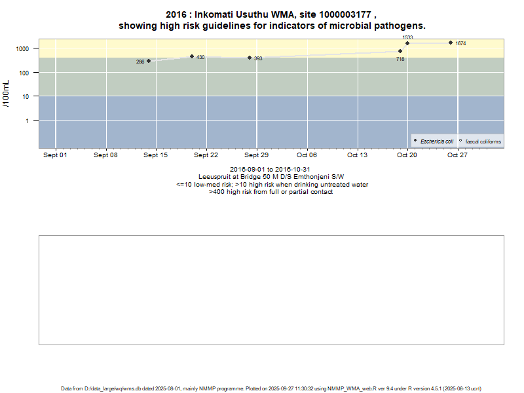Select the Oct 06 x-axis date label
The width and height of the screenshot is (524, 393).
[x=307, y=155]
